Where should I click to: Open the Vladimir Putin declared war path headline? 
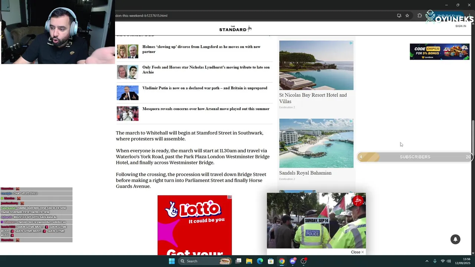click(205, 88)
